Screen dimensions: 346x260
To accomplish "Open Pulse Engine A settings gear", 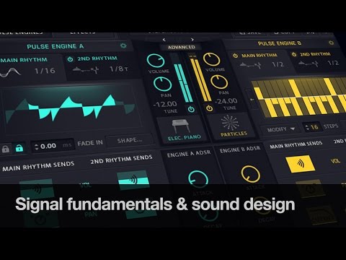I will (123, 45).
